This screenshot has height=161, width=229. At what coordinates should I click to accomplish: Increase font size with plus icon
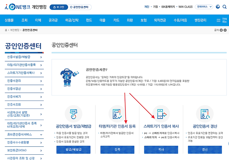[221, 30]
